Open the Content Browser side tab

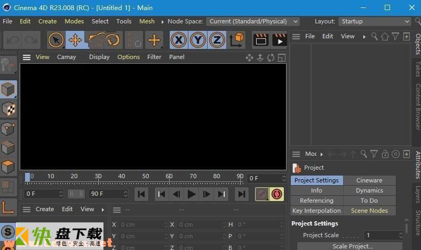coord(417,106)
